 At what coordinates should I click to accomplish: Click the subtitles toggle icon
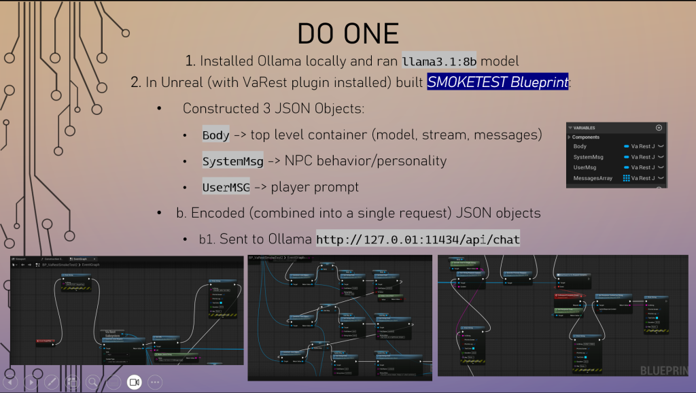pos(114,382)
